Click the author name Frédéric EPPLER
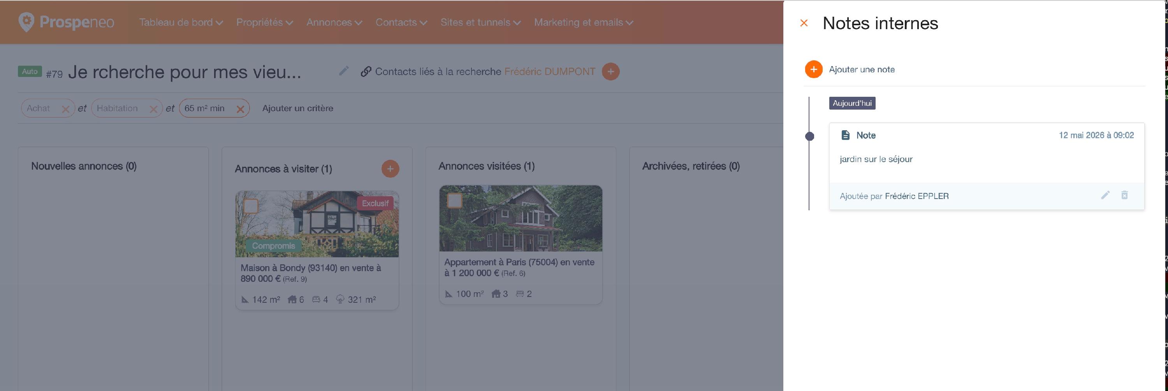The width and height of the screenshot is (1168, 391). point(916,196)
